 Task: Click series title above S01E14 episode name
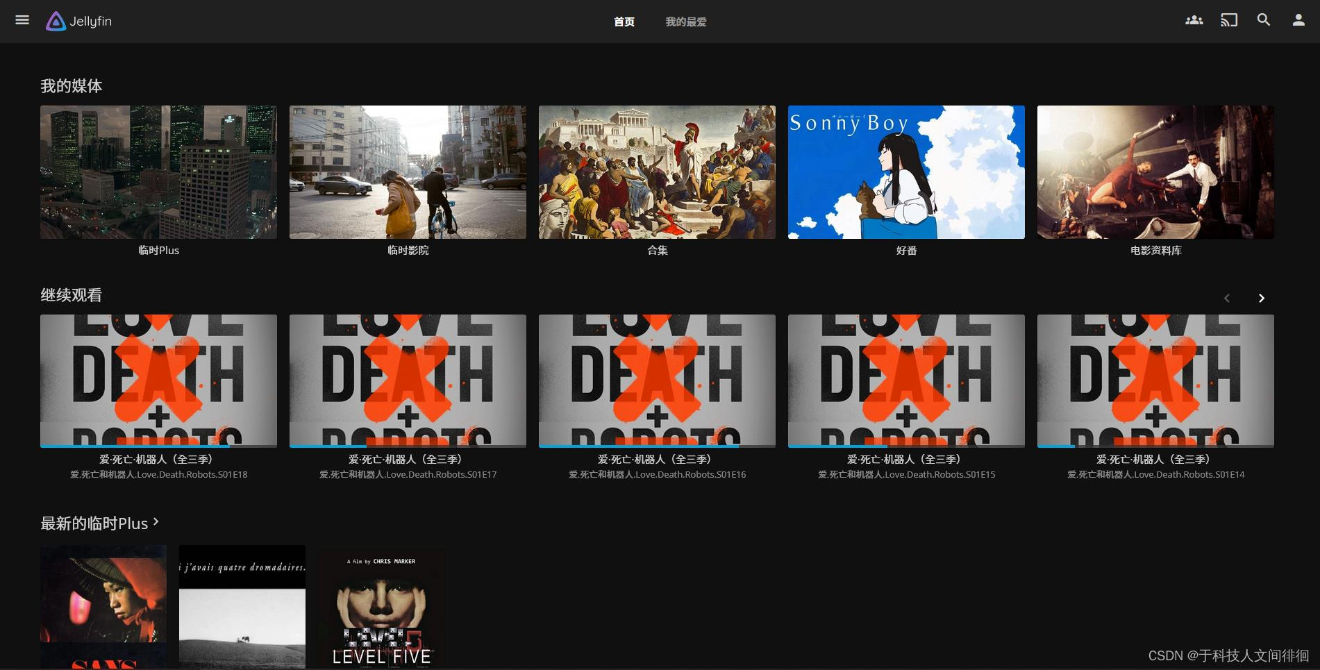click(x=1155, y=459)
